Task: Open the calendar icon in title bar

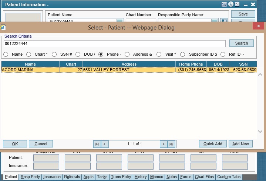Action: [x=224, y=4]
